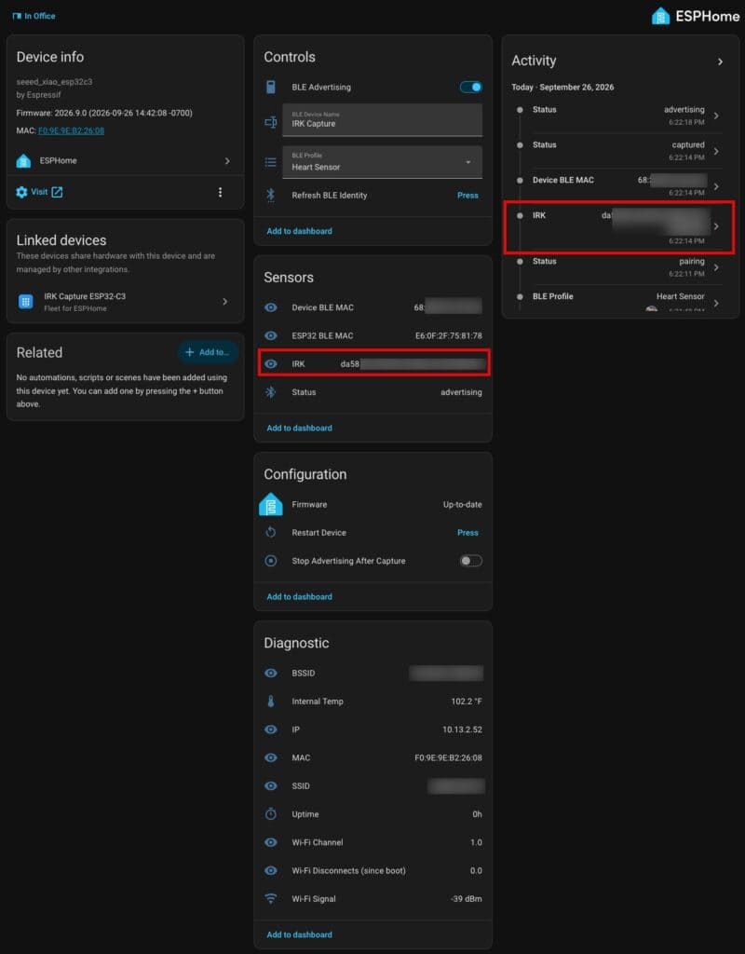Click the BLE Profile list icon
This screenshot has height=954, width=745.
(x=271, y=162)
